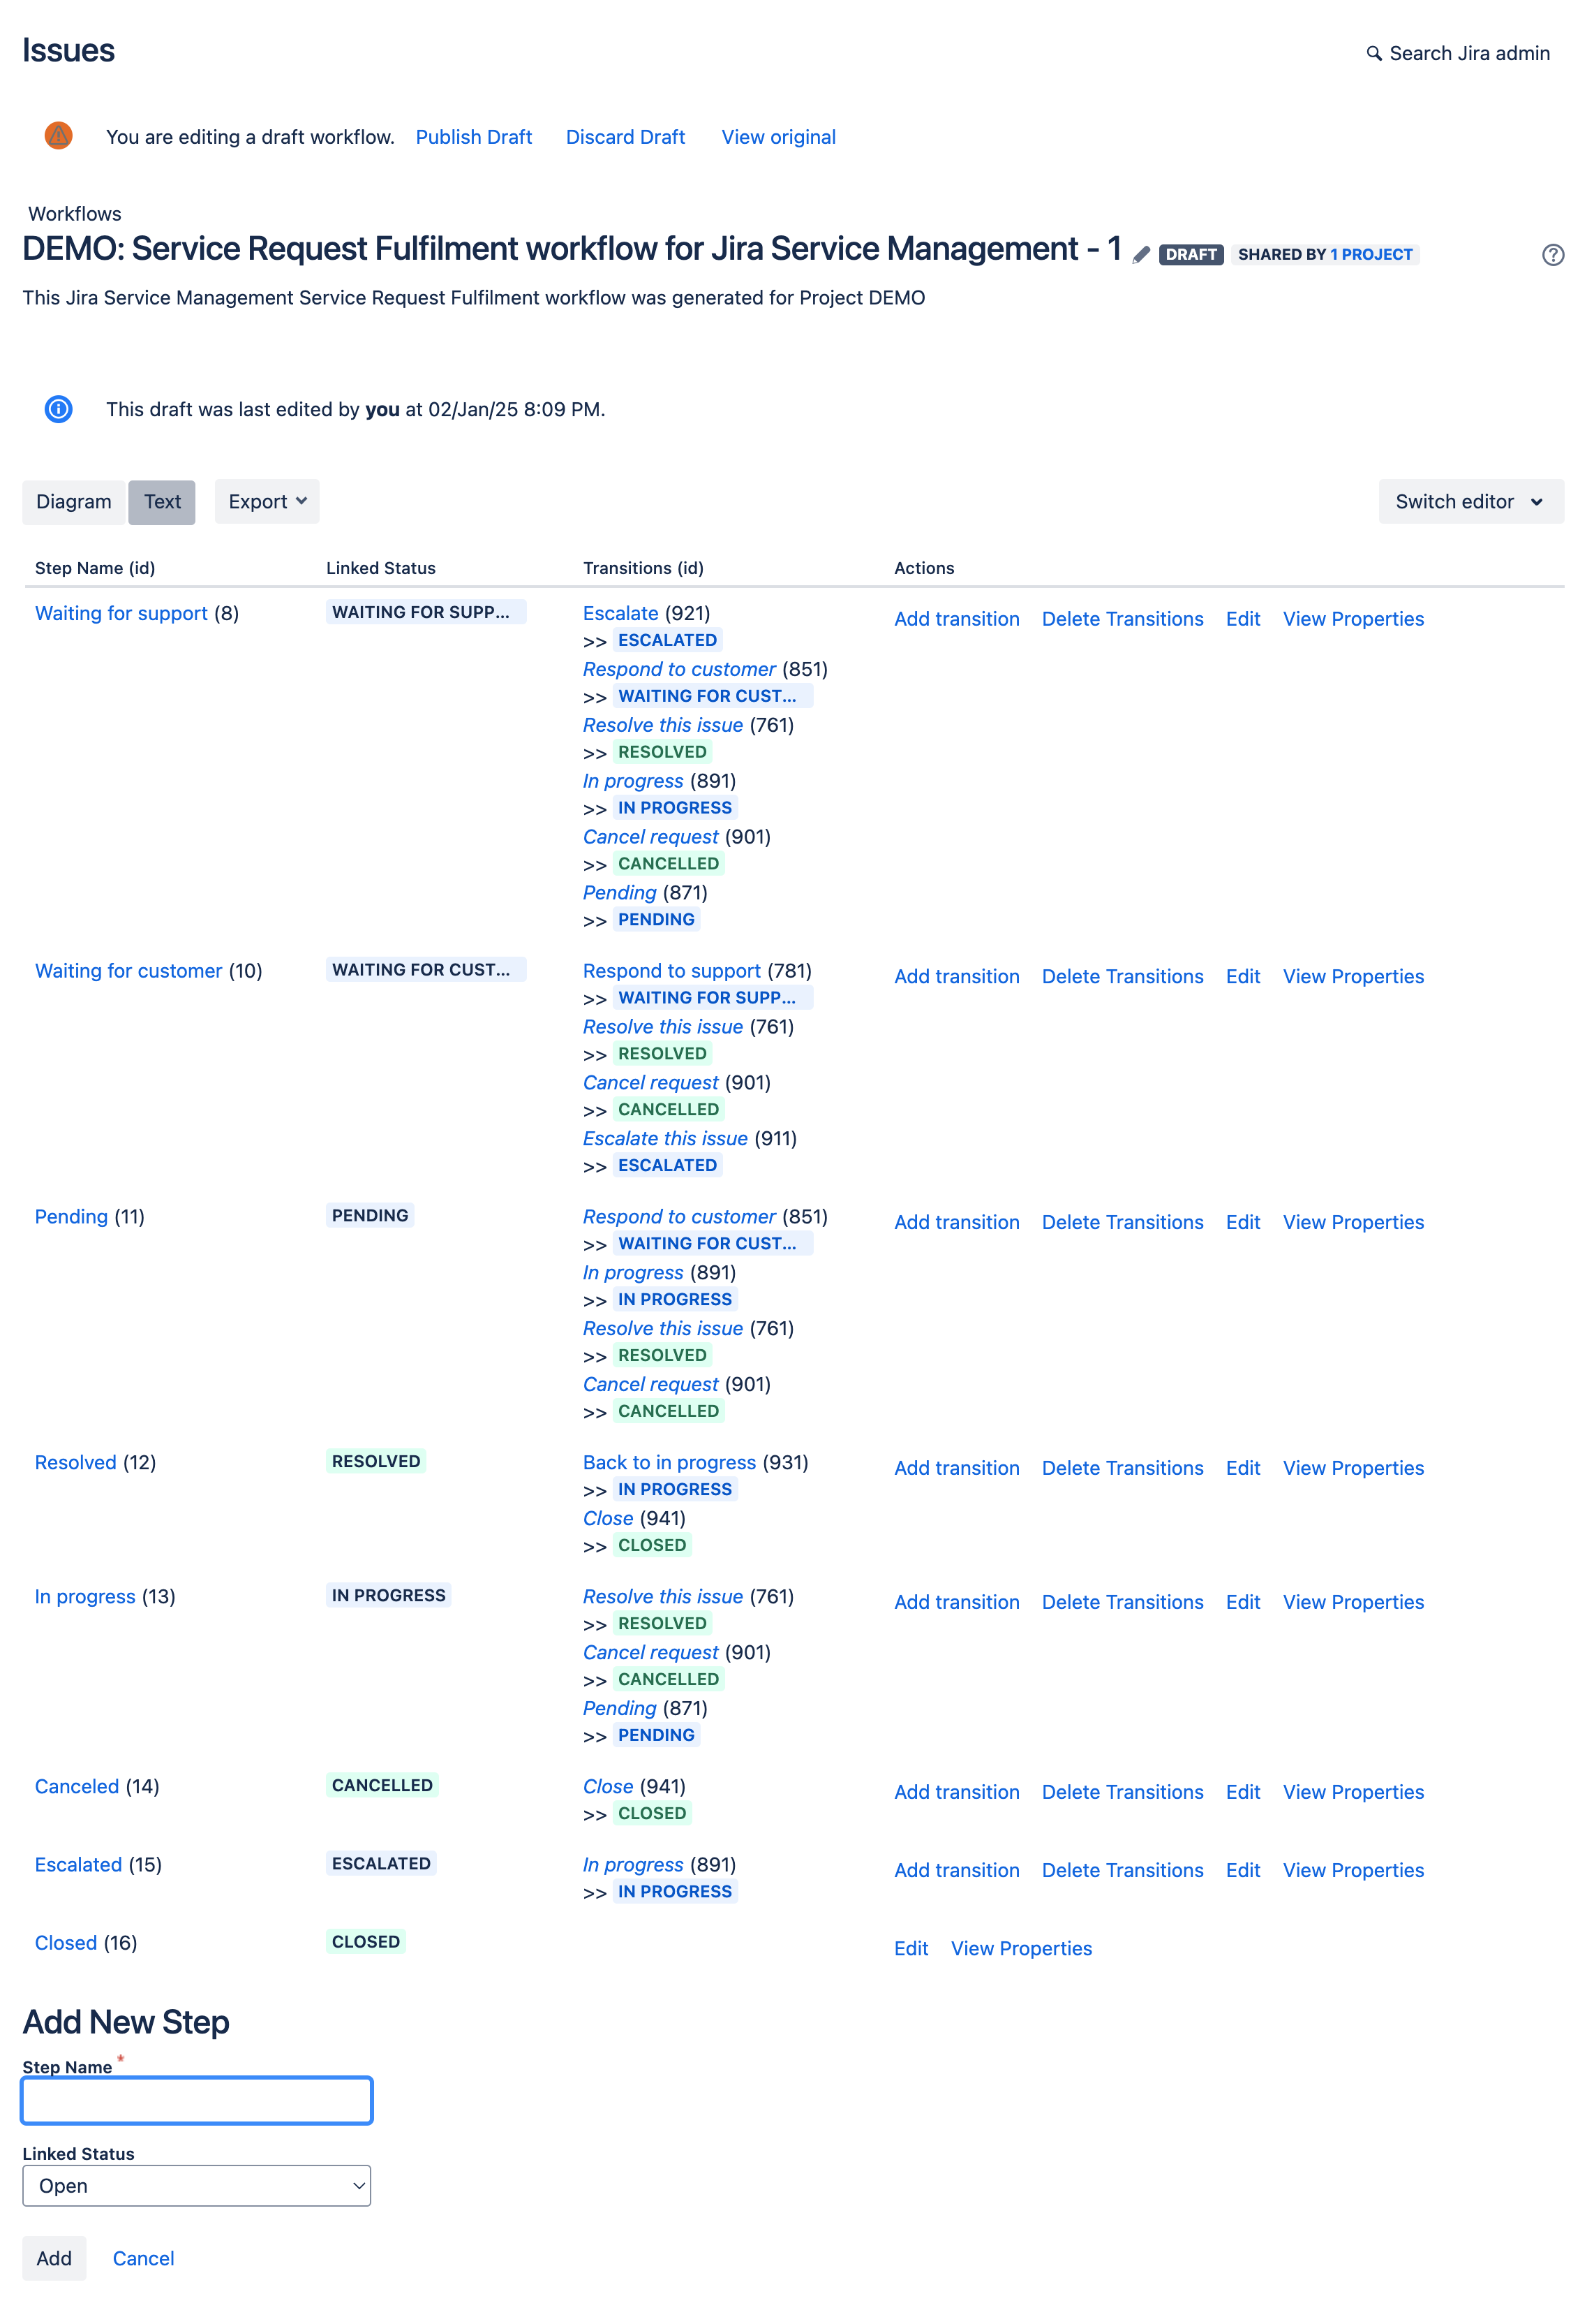This screenshot has width=1594, height=2324.
Task: Delete Transitions for Canceled step
Action: click(1122, 1792)
